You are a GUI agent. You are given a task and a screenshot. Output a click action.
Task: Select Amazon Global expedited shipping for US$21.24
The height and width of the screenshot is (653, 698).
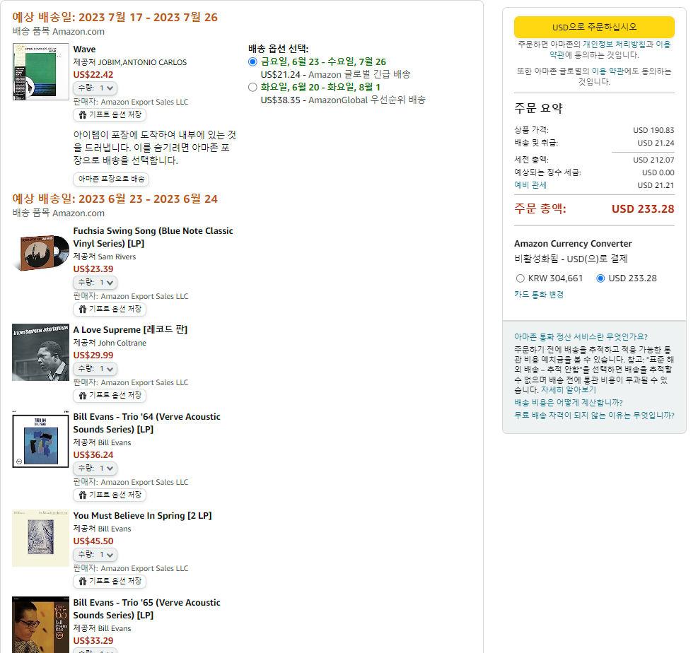click(253, 62)
